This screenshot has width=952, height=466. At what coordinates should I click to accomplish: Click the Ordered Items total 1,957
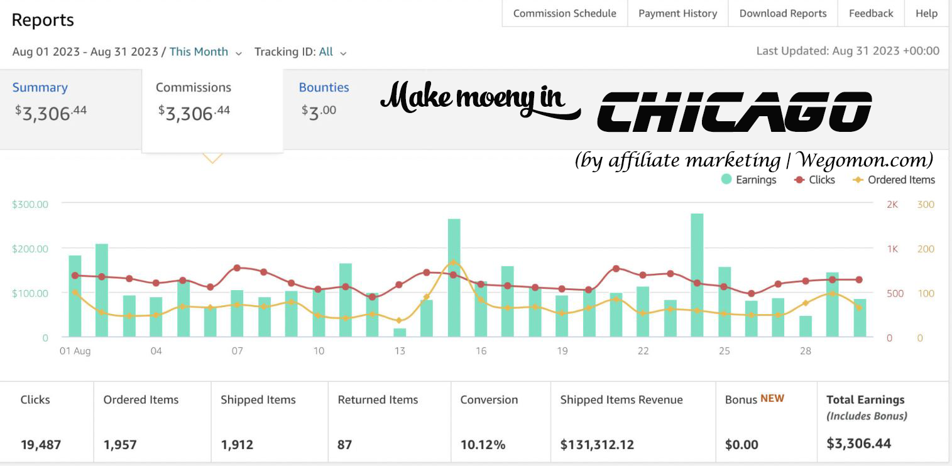120,445
